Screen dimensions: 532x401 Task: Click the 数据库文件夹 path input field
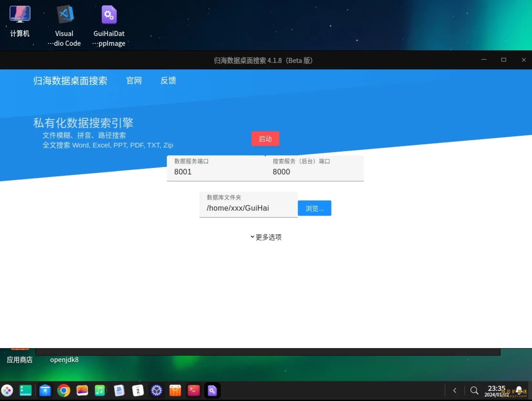(248, 205)
